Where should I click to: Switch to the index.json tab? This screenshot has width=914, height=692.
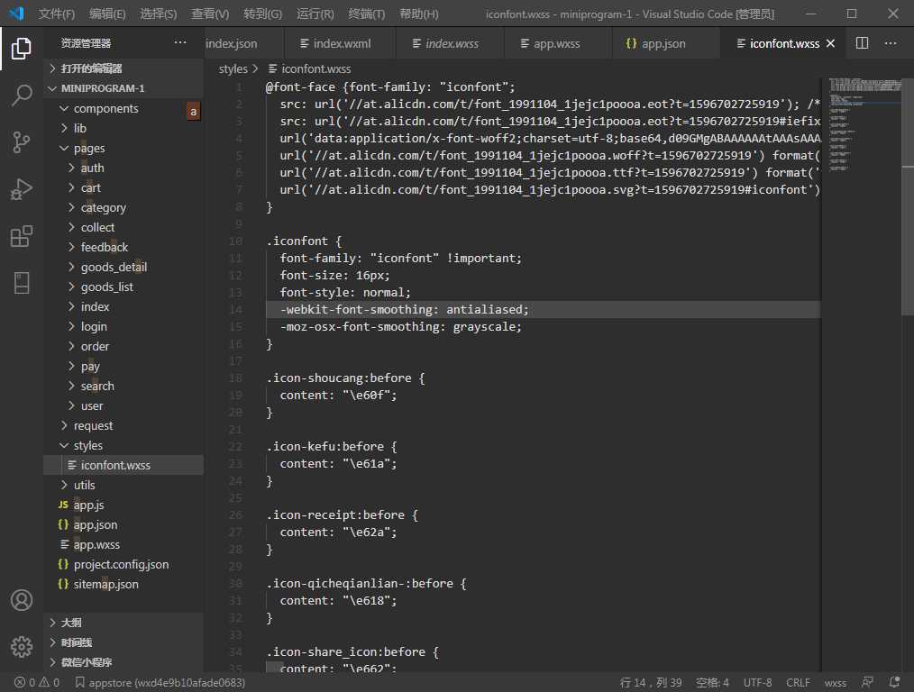coord(243,43)
